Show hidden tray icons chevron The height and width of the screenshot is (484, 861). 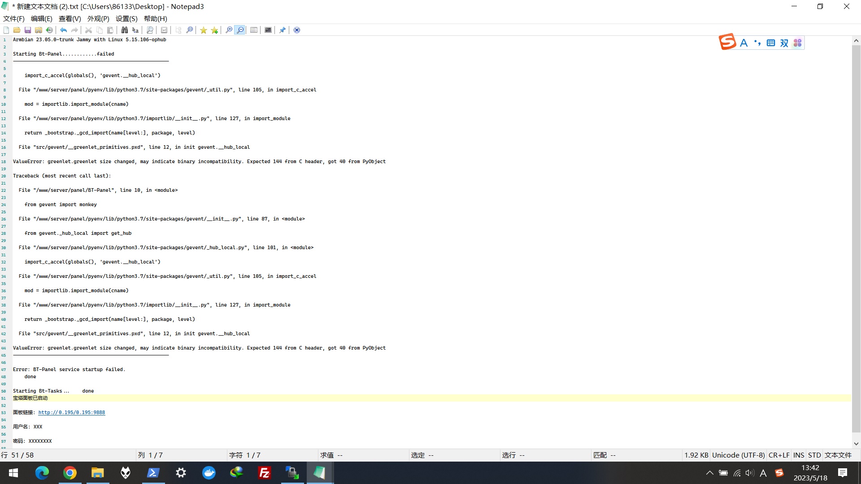point(709,473)
